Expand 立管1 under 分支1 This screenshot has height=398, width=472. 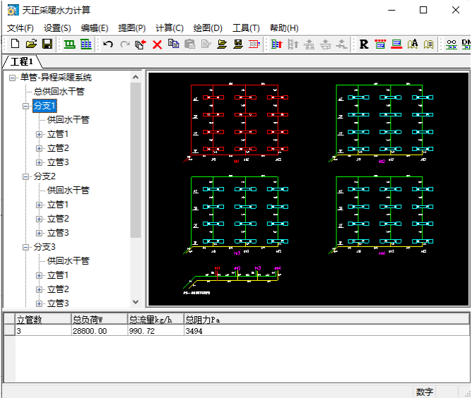click(x=40, y=134)
